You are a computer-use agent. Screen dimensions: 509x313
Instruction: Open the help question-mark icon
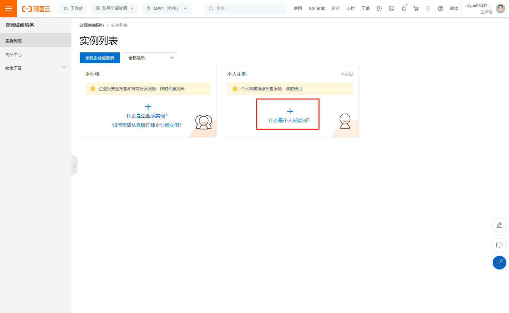click(x=440, y=8)
